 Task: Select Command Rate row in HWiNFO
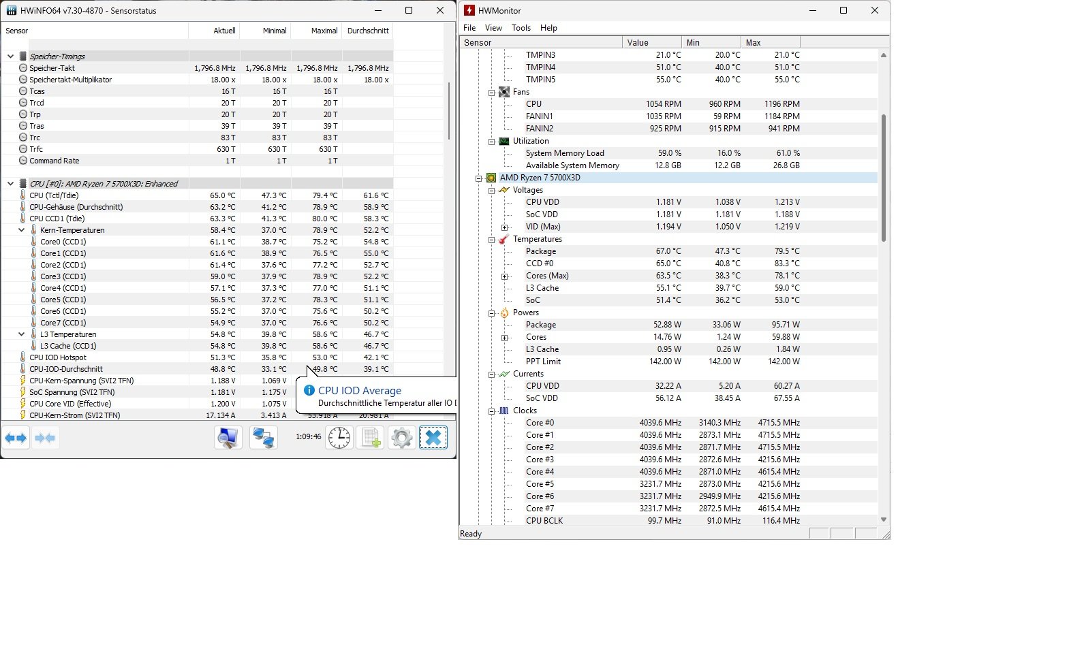tap(197, 161)
